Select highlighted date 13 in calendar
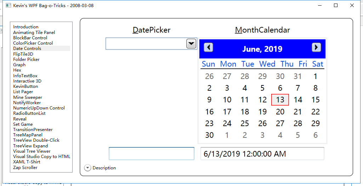The image size is (363, 186). pos(280,100)
